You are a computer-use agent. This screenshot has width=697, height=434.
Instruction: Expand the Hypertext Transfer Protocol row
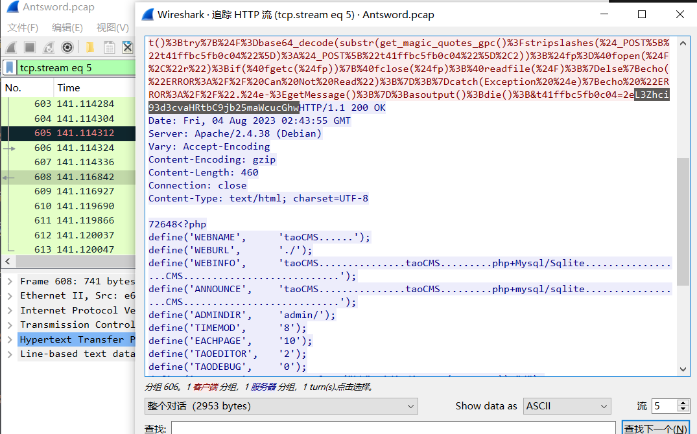pyautogui.click(x=10, y=339)
